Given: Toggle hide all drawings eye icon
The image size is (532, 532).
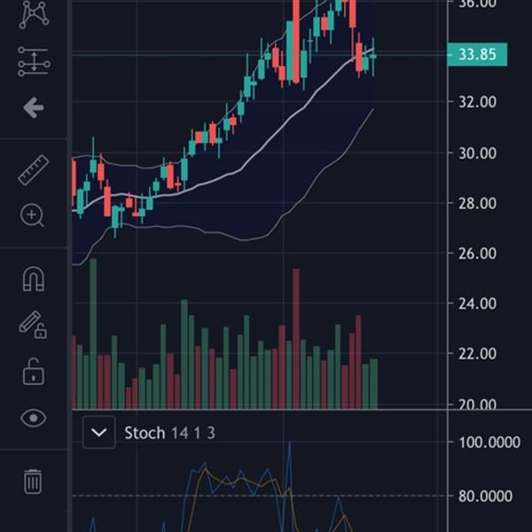Looking at the screenshot, I should click(34, 418).
